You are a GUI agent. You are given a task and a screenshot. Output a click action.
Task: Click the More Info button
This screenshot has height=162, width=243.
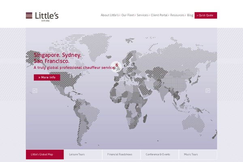click(x=47, y=77)
